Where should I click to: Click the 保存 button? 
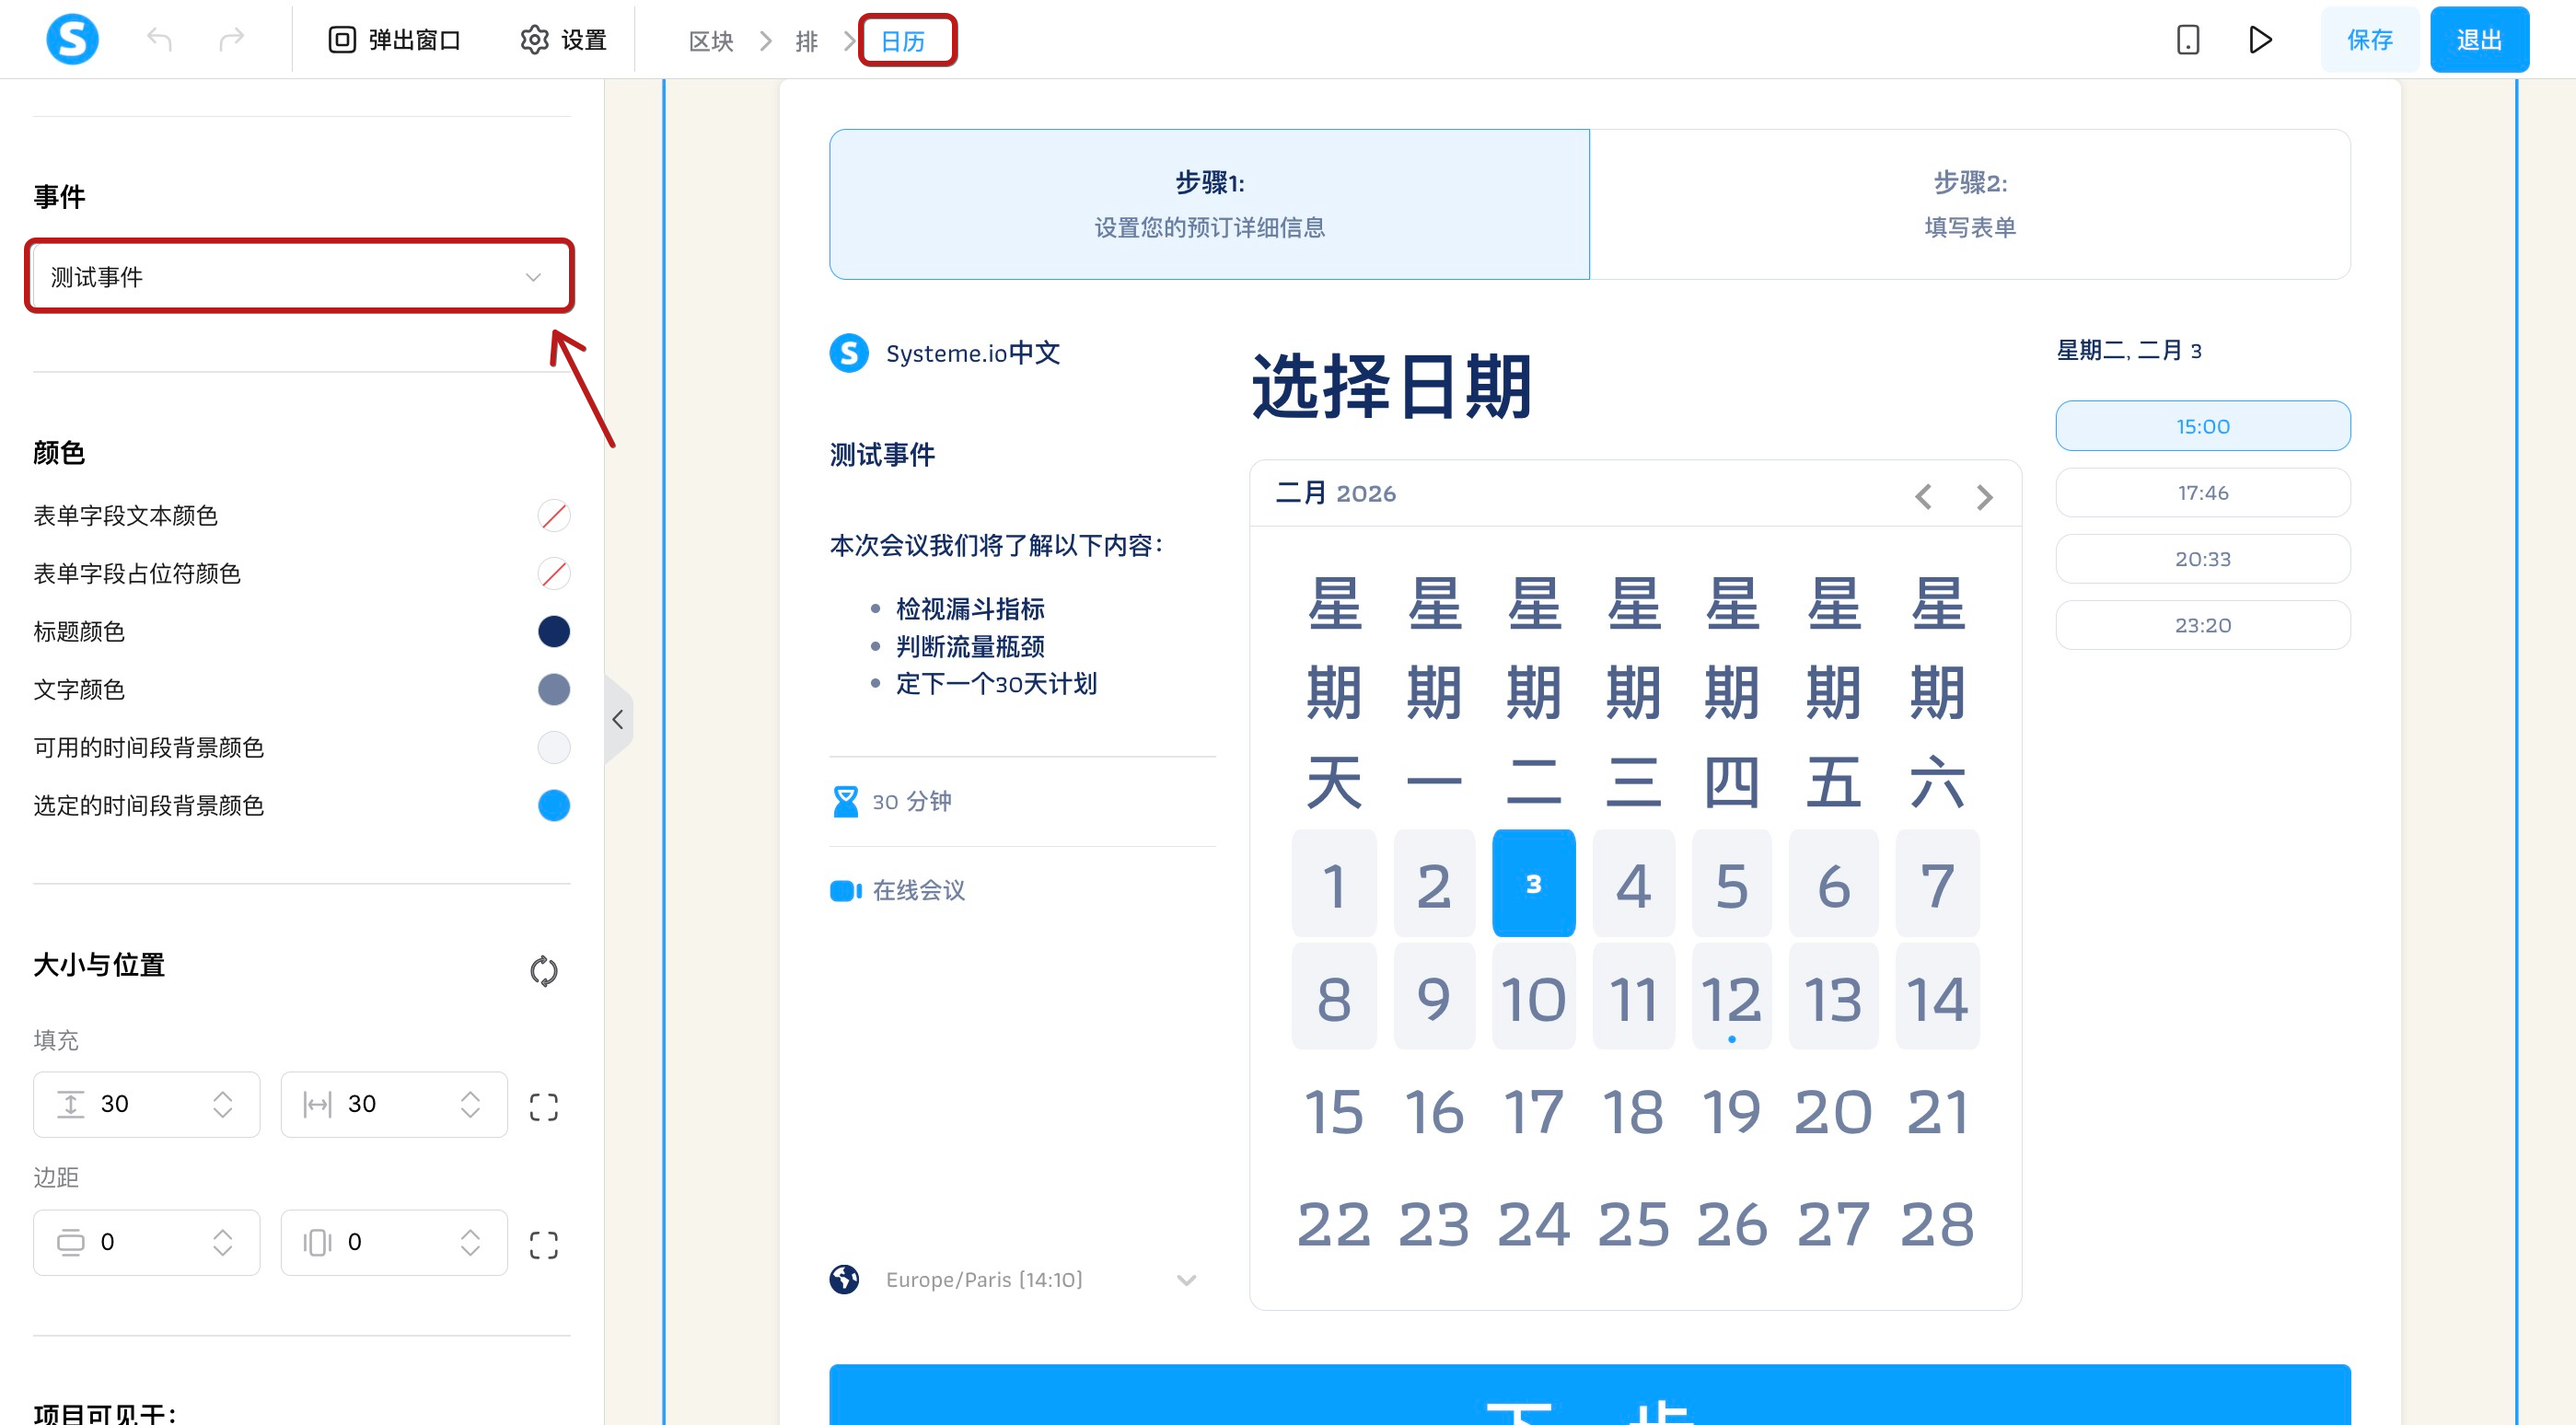2369,40
